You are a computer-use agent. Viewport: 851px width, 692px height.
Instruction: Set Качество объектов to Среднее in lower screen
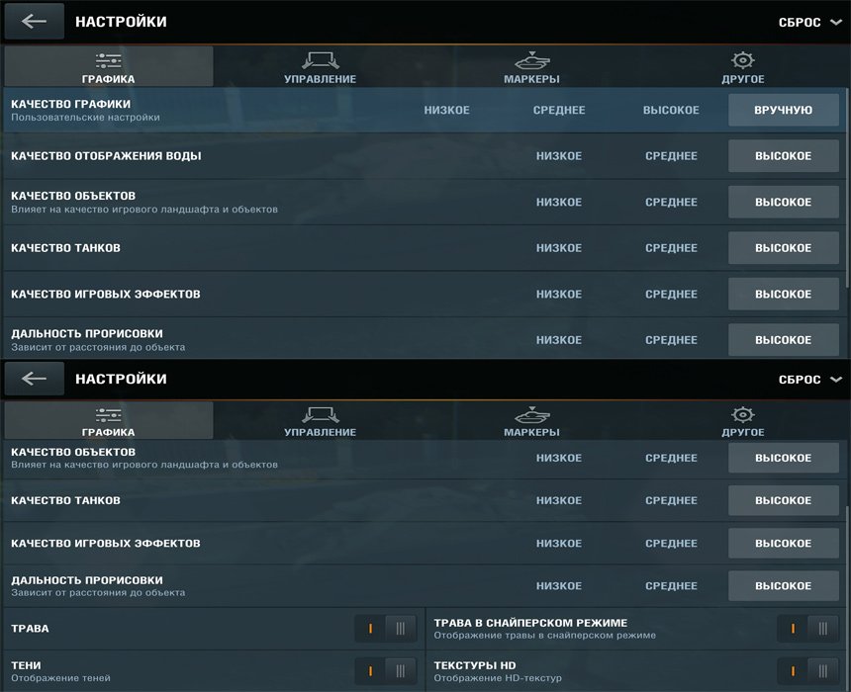click(671, 459)
